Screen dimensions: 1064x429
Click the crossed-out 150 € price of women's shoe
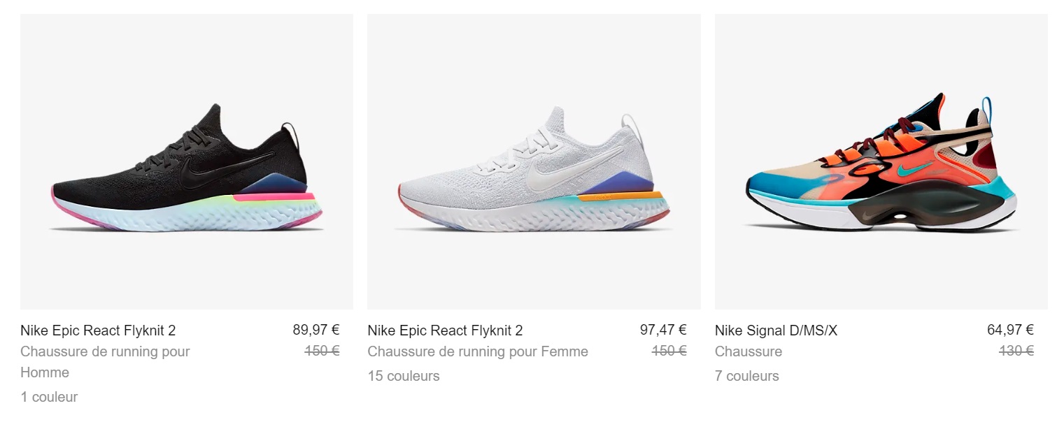pyautogui.click(x=669, y=351)
